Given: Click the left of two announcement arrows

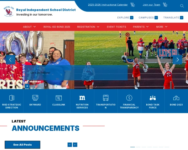Looking at the screenshot, I should tap(70, 145).
